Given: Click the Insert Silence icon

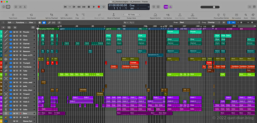Looking at the screenshot, I should coord(192,15).
